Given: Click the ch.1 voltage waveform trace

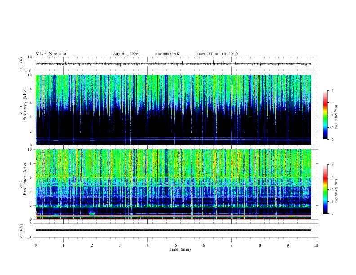Looking at the screenshot, I should [174, 64].
